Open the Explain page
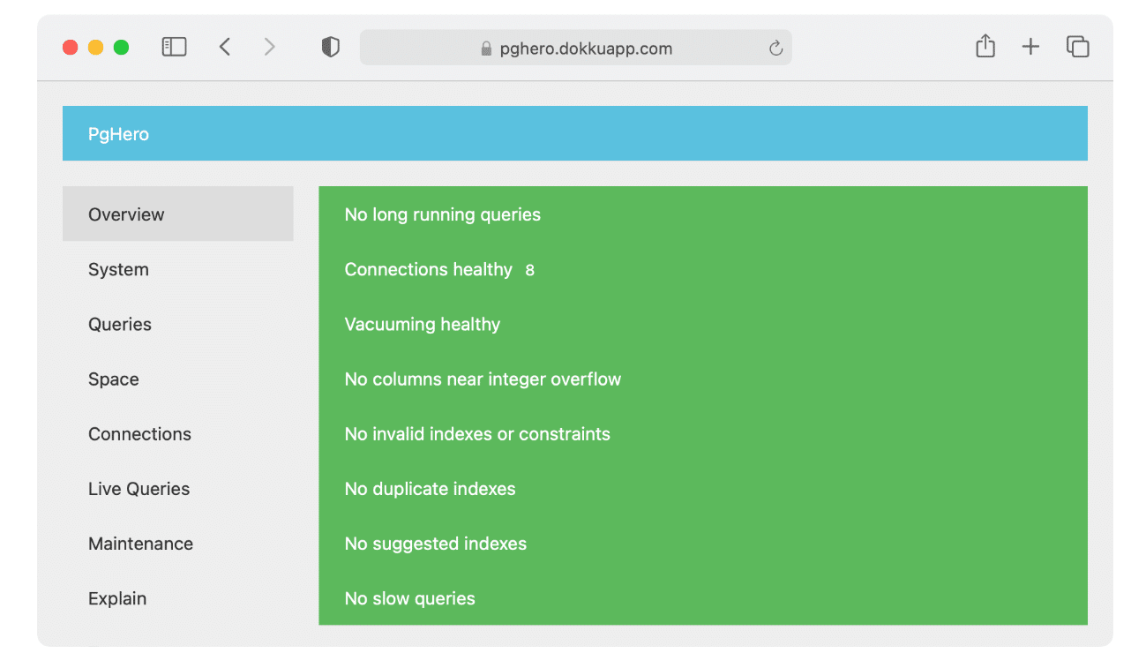This screenshot has width=1146, height=668. click(x=117, y=598)
